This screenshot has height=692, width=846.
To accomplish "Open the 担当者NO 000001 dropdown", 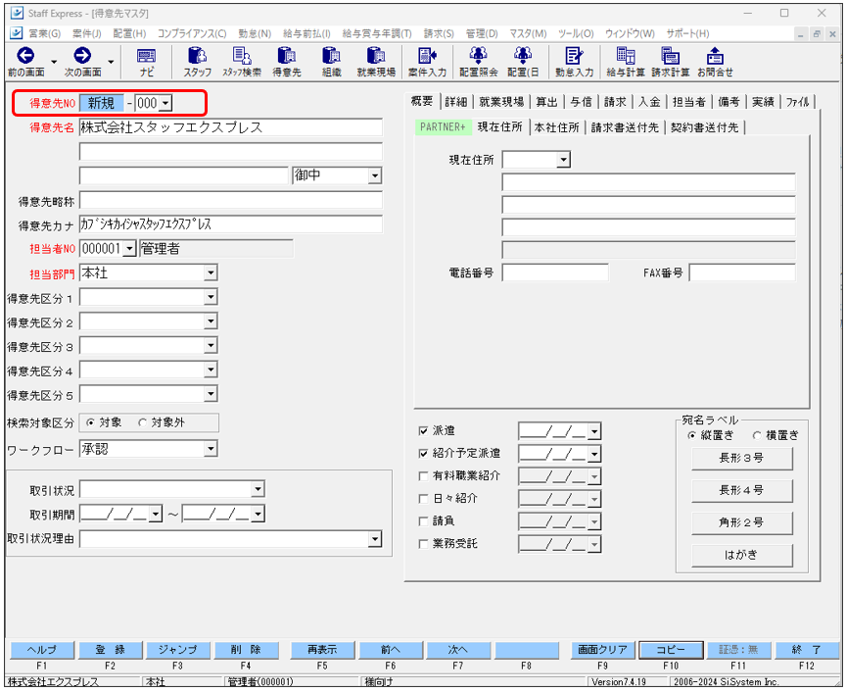I will 129,249.
